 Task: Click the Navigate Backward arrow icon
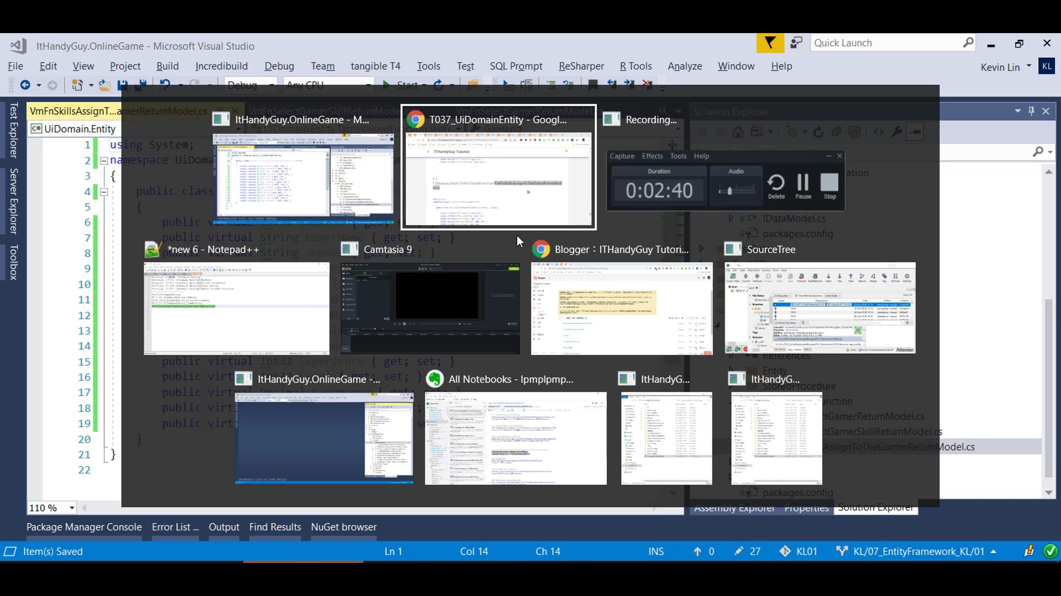coord(25,85)
